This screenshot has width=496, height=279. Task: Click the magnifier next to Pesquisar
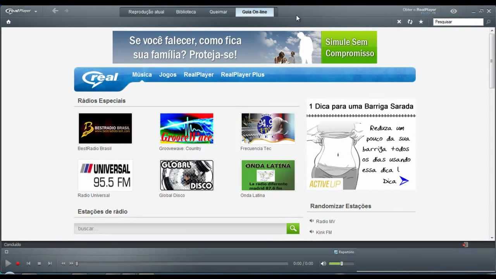[x=488, y=22]
